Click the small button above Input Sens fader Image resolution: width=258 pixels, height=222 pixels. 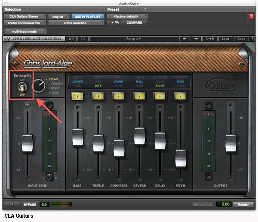click(x=28, y=105)
